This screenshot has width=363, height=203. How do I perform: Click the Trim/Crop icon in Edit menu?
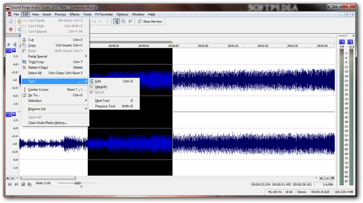[24, 62]
